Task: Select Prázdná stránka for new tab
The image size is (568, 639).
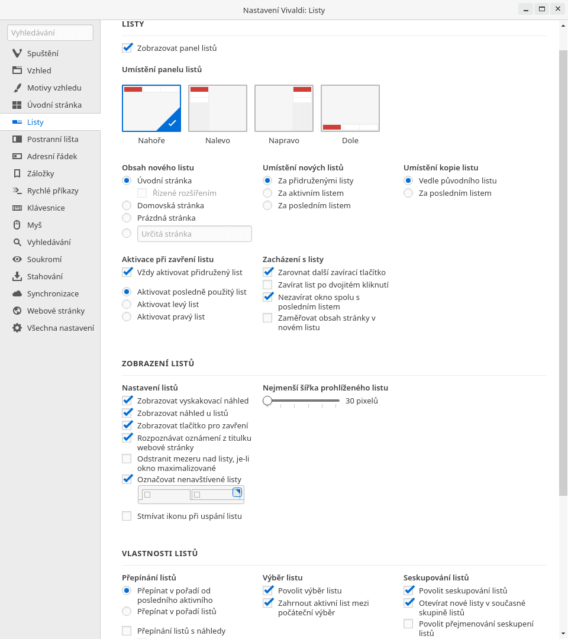Action: tap(127, 218)
